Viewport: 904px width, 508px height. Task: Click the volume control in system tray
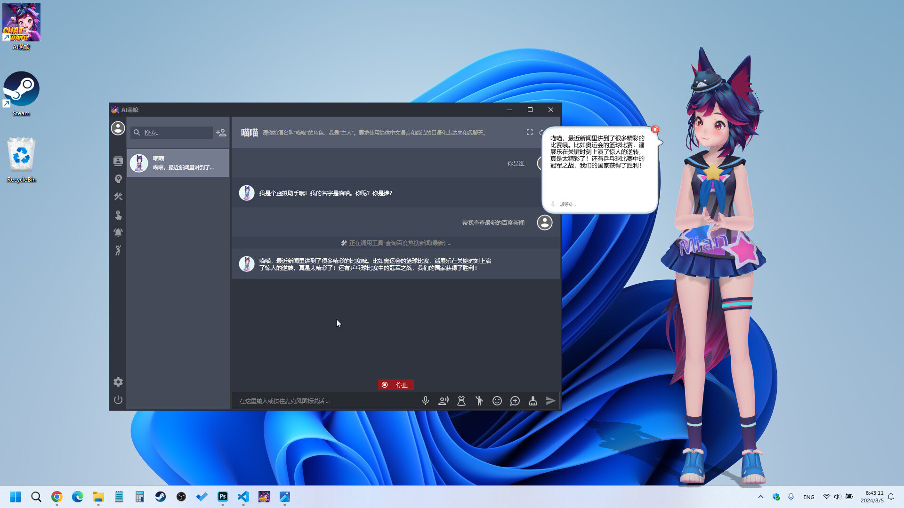(837, 496)
